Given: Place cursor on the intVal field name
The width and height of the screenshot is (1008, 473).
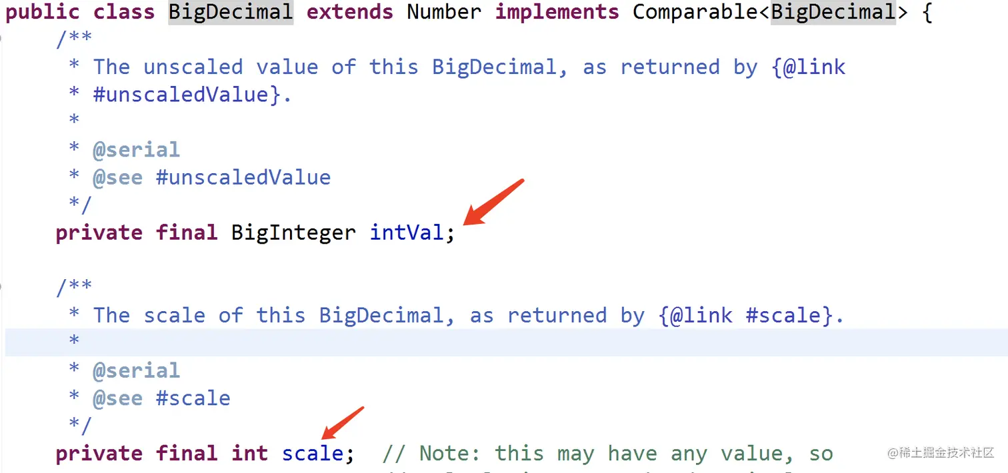Looking at the screenshot, I should click(407, 232).
